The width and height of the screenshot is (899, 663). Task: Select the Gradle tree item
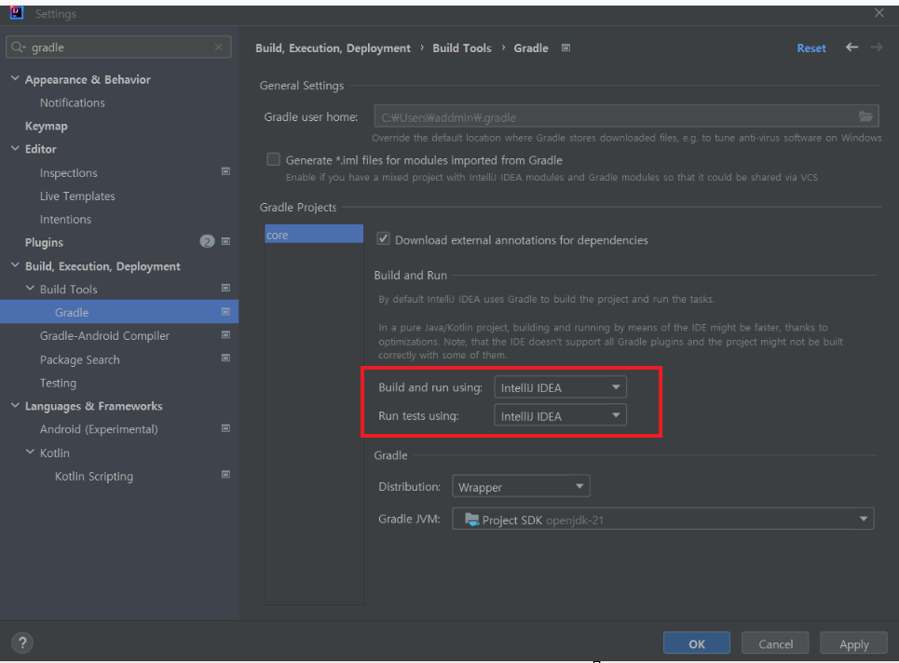(119, 312)
